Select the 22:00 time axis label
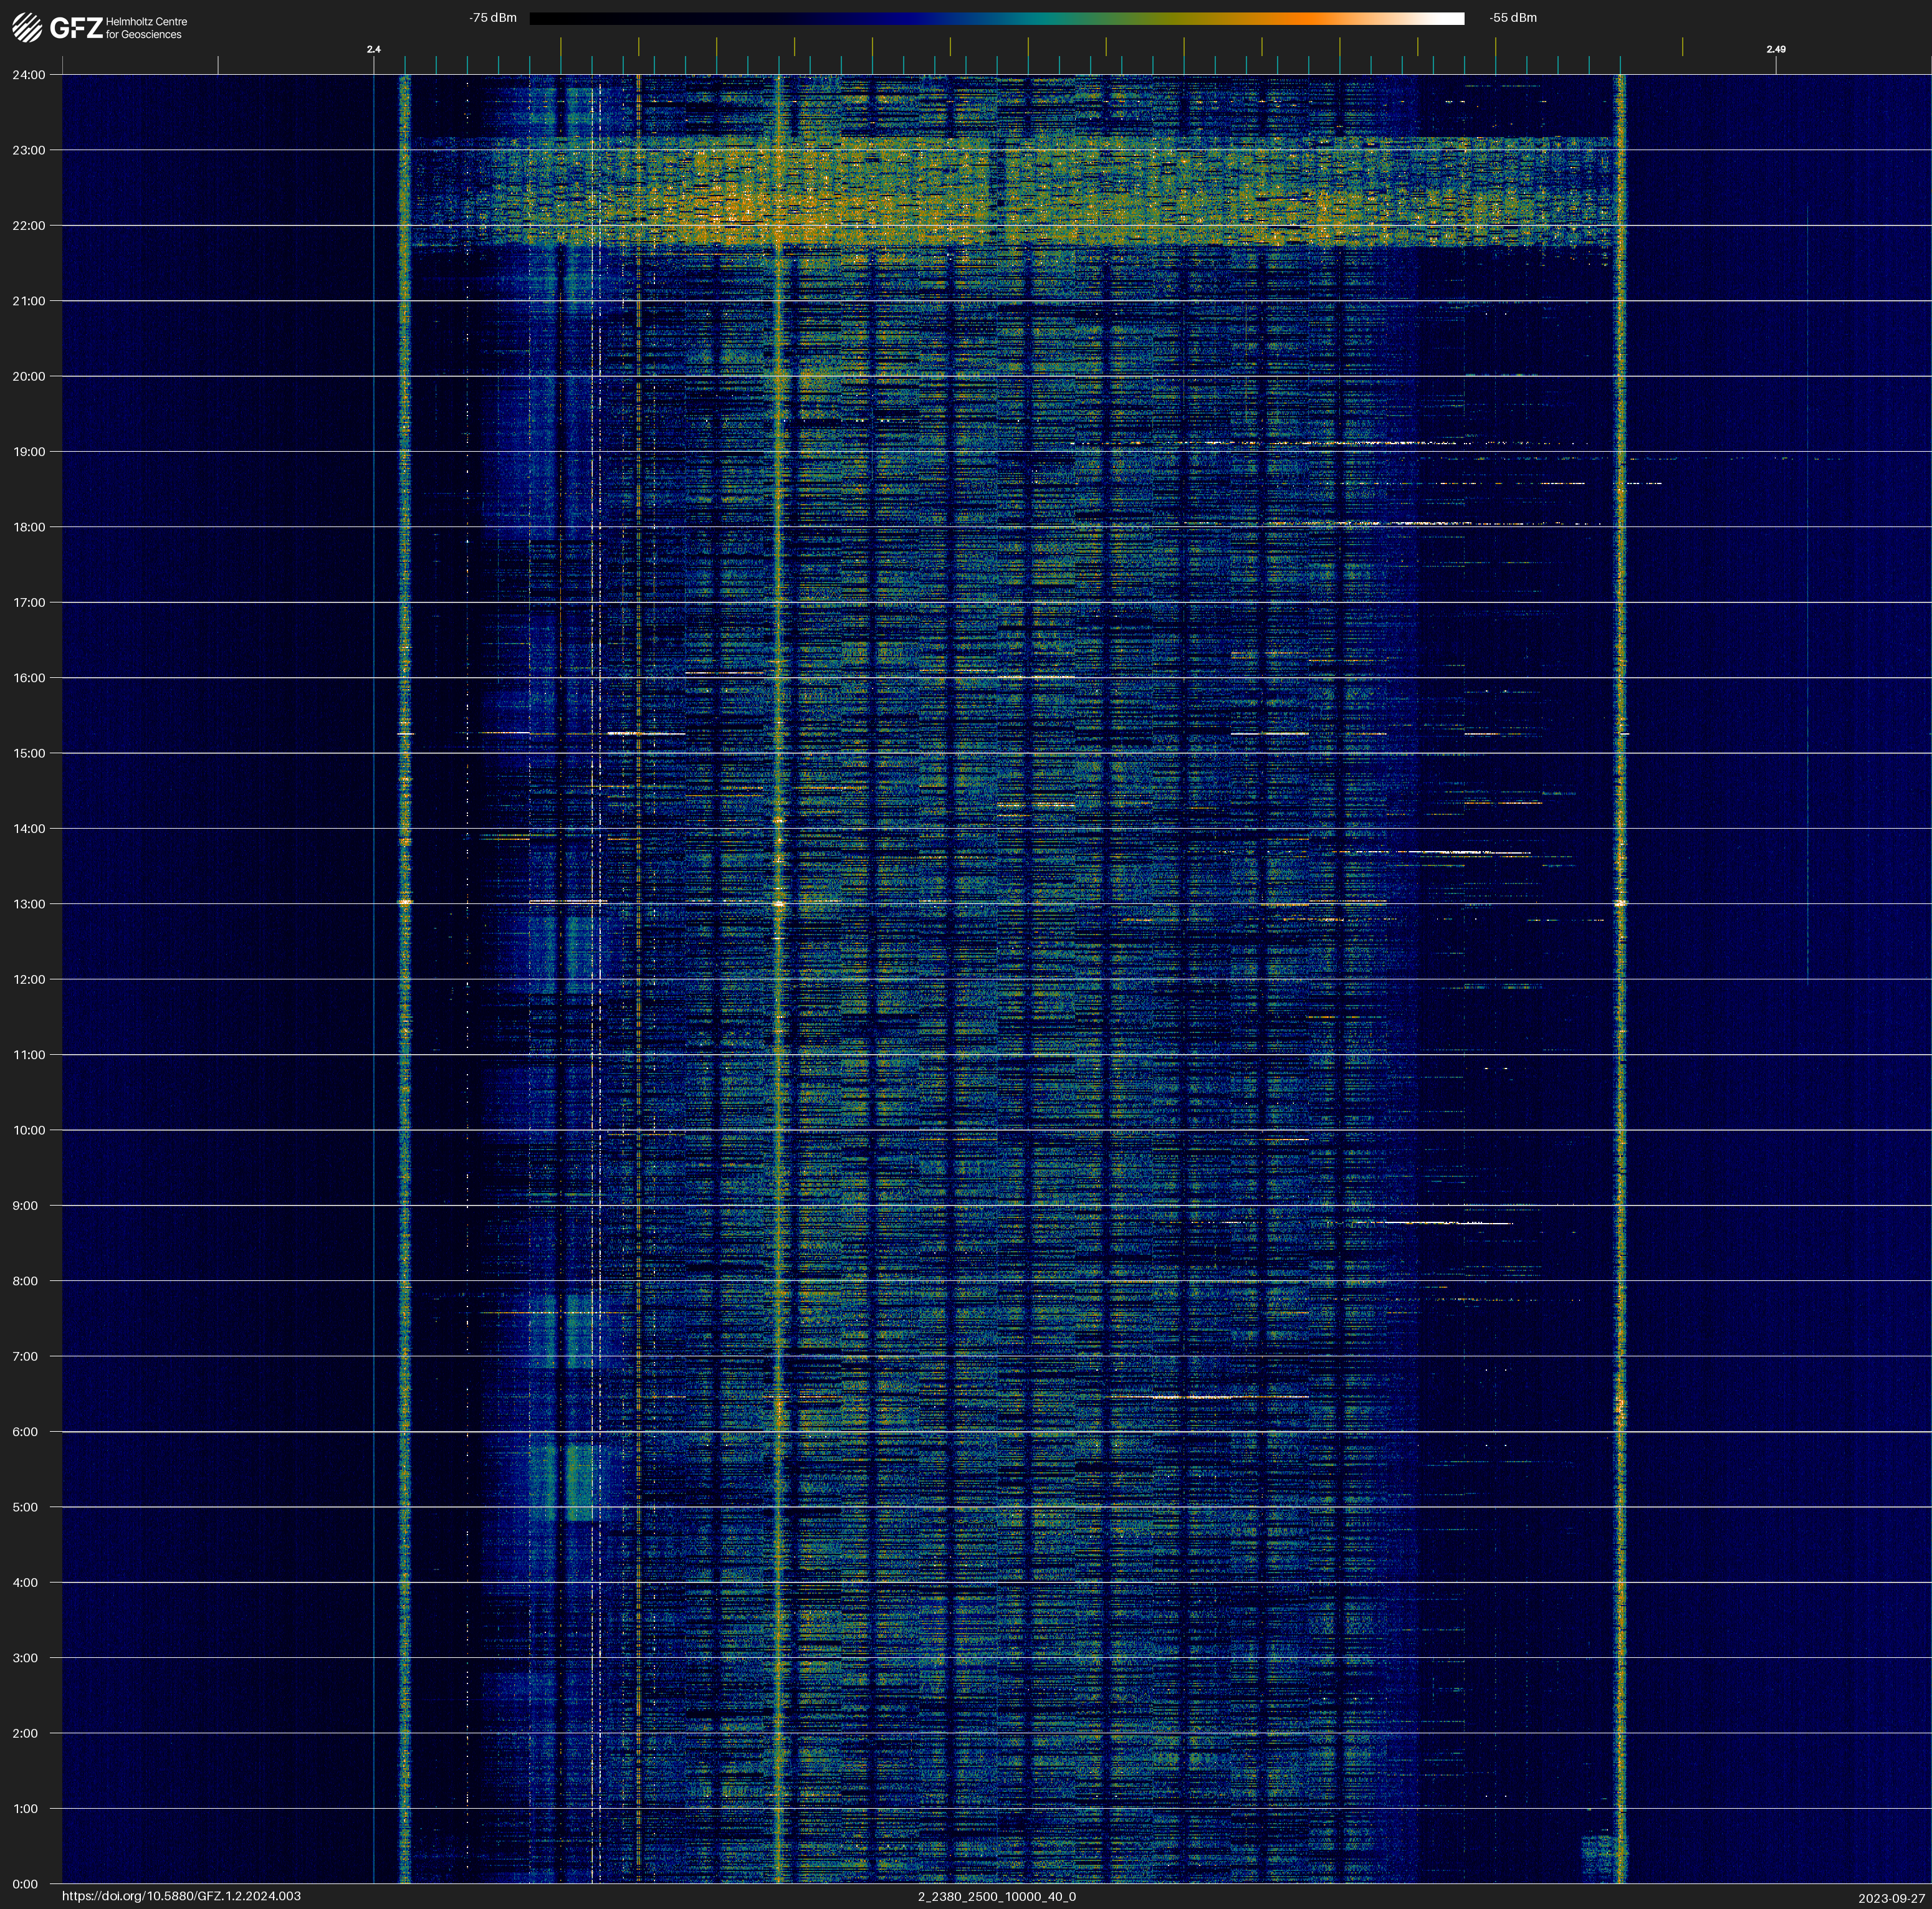The width and height of the screenshot is (1932, 1909). tap(29, 226)
